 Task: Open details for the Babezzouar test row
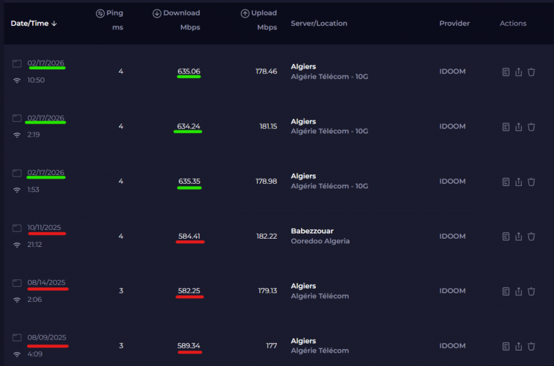click(506, 236)
